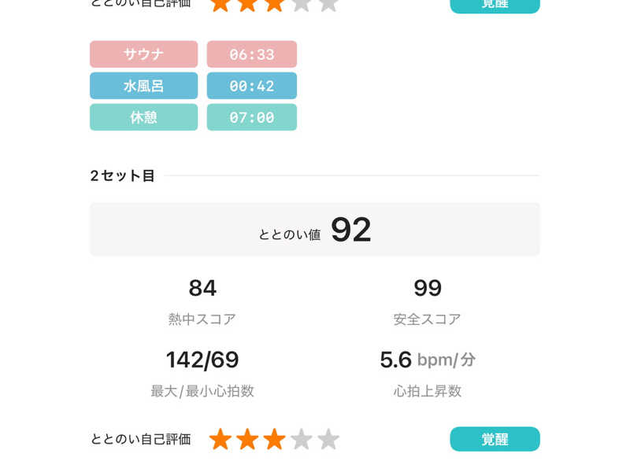Click the 熱中スコア value 84

coord(202,288)
